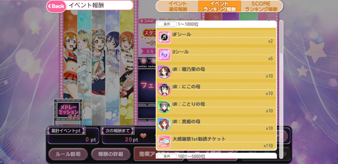This screenshot has height=164, width=338.
Task: Go back with the Back button
Action: coord(56,6)
